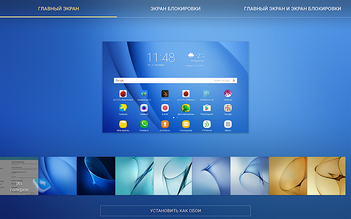Click the Галерея app icon
The image size is (351, 219).
(123, 108)
